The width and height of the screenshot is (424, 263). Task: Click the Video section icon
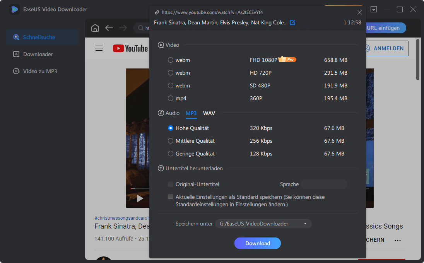[x=161, y=45]
